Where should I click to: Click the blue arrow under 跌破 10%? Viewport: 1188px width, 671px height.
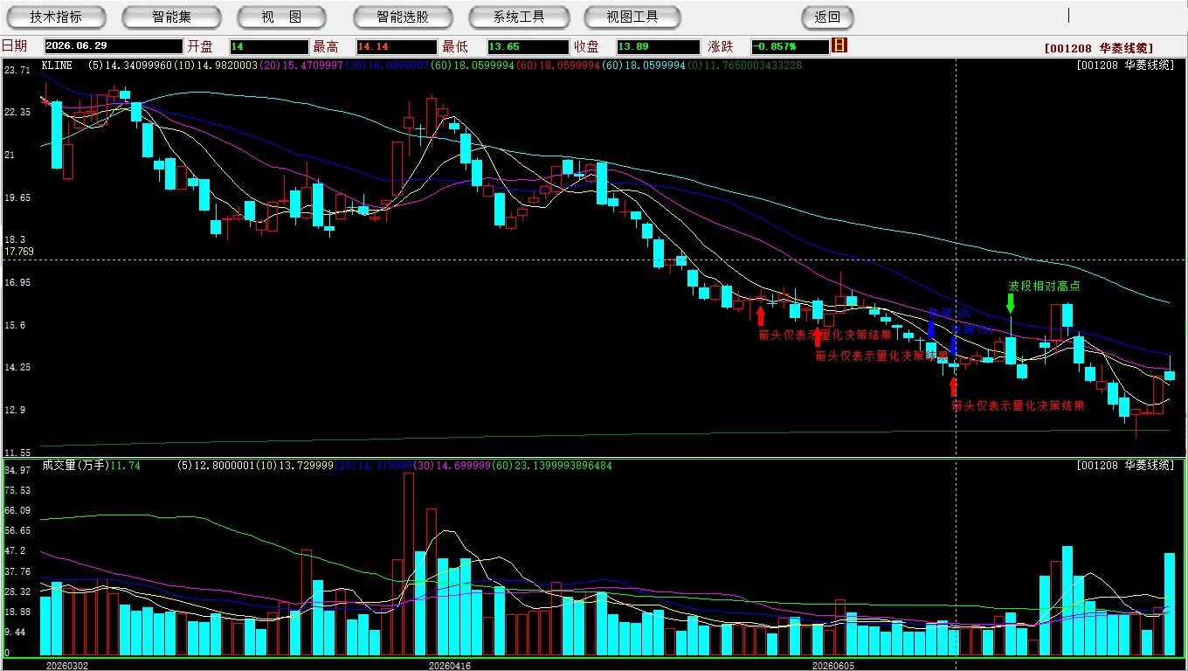pyautogui.click(x=953, y=345)
